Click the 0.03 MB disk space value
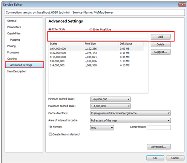The width and height of the screenshot is (187, 163). 124,49
